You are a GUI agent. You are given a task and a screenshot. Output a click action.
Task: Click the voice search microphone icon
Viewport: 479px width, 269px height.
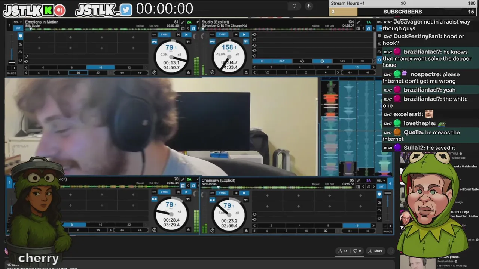pos(309,6)
